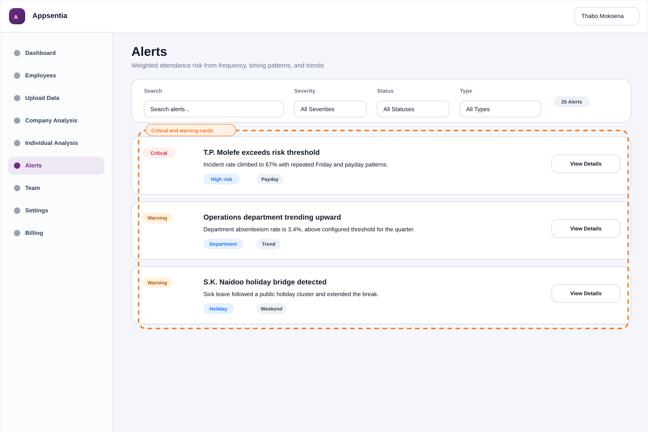Click the Alerts sidebar dot icon
This screenshot has width=648, height=432.
pos(17,166)
